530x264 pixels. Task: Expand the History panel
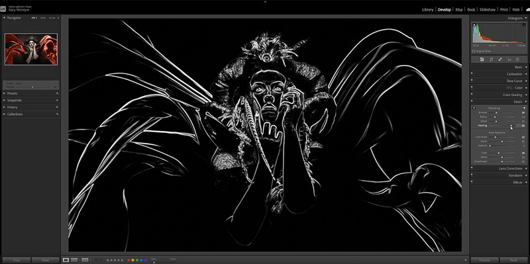pyautogui.click(x=4, y=107)
